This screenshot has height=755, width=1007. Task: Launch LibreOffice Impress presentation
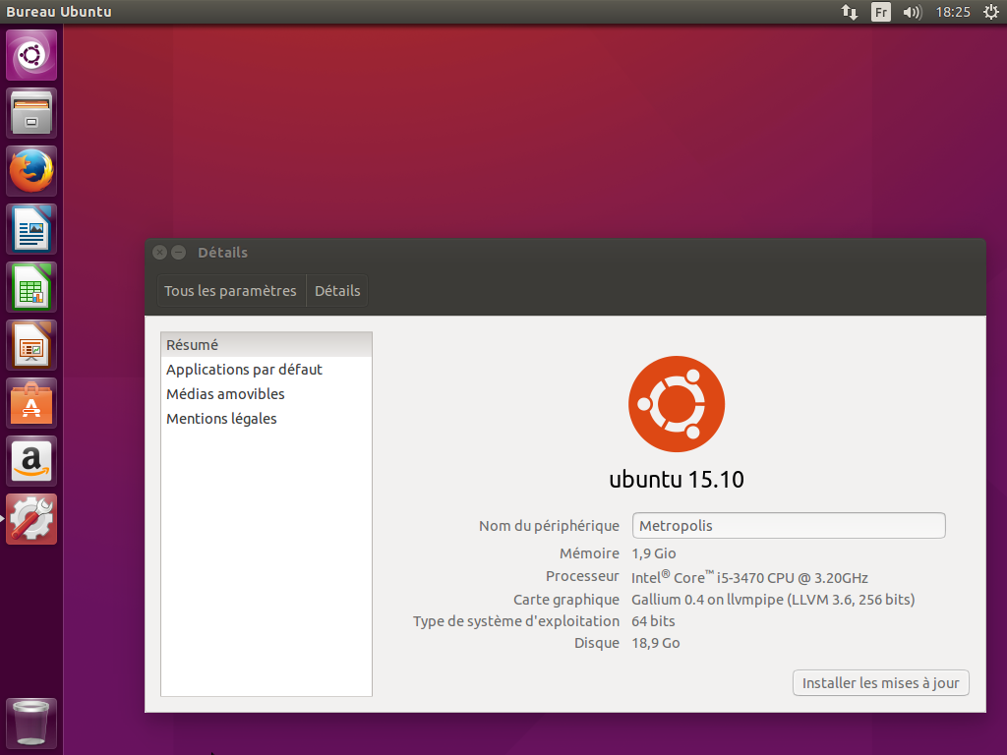coord(31,345)
